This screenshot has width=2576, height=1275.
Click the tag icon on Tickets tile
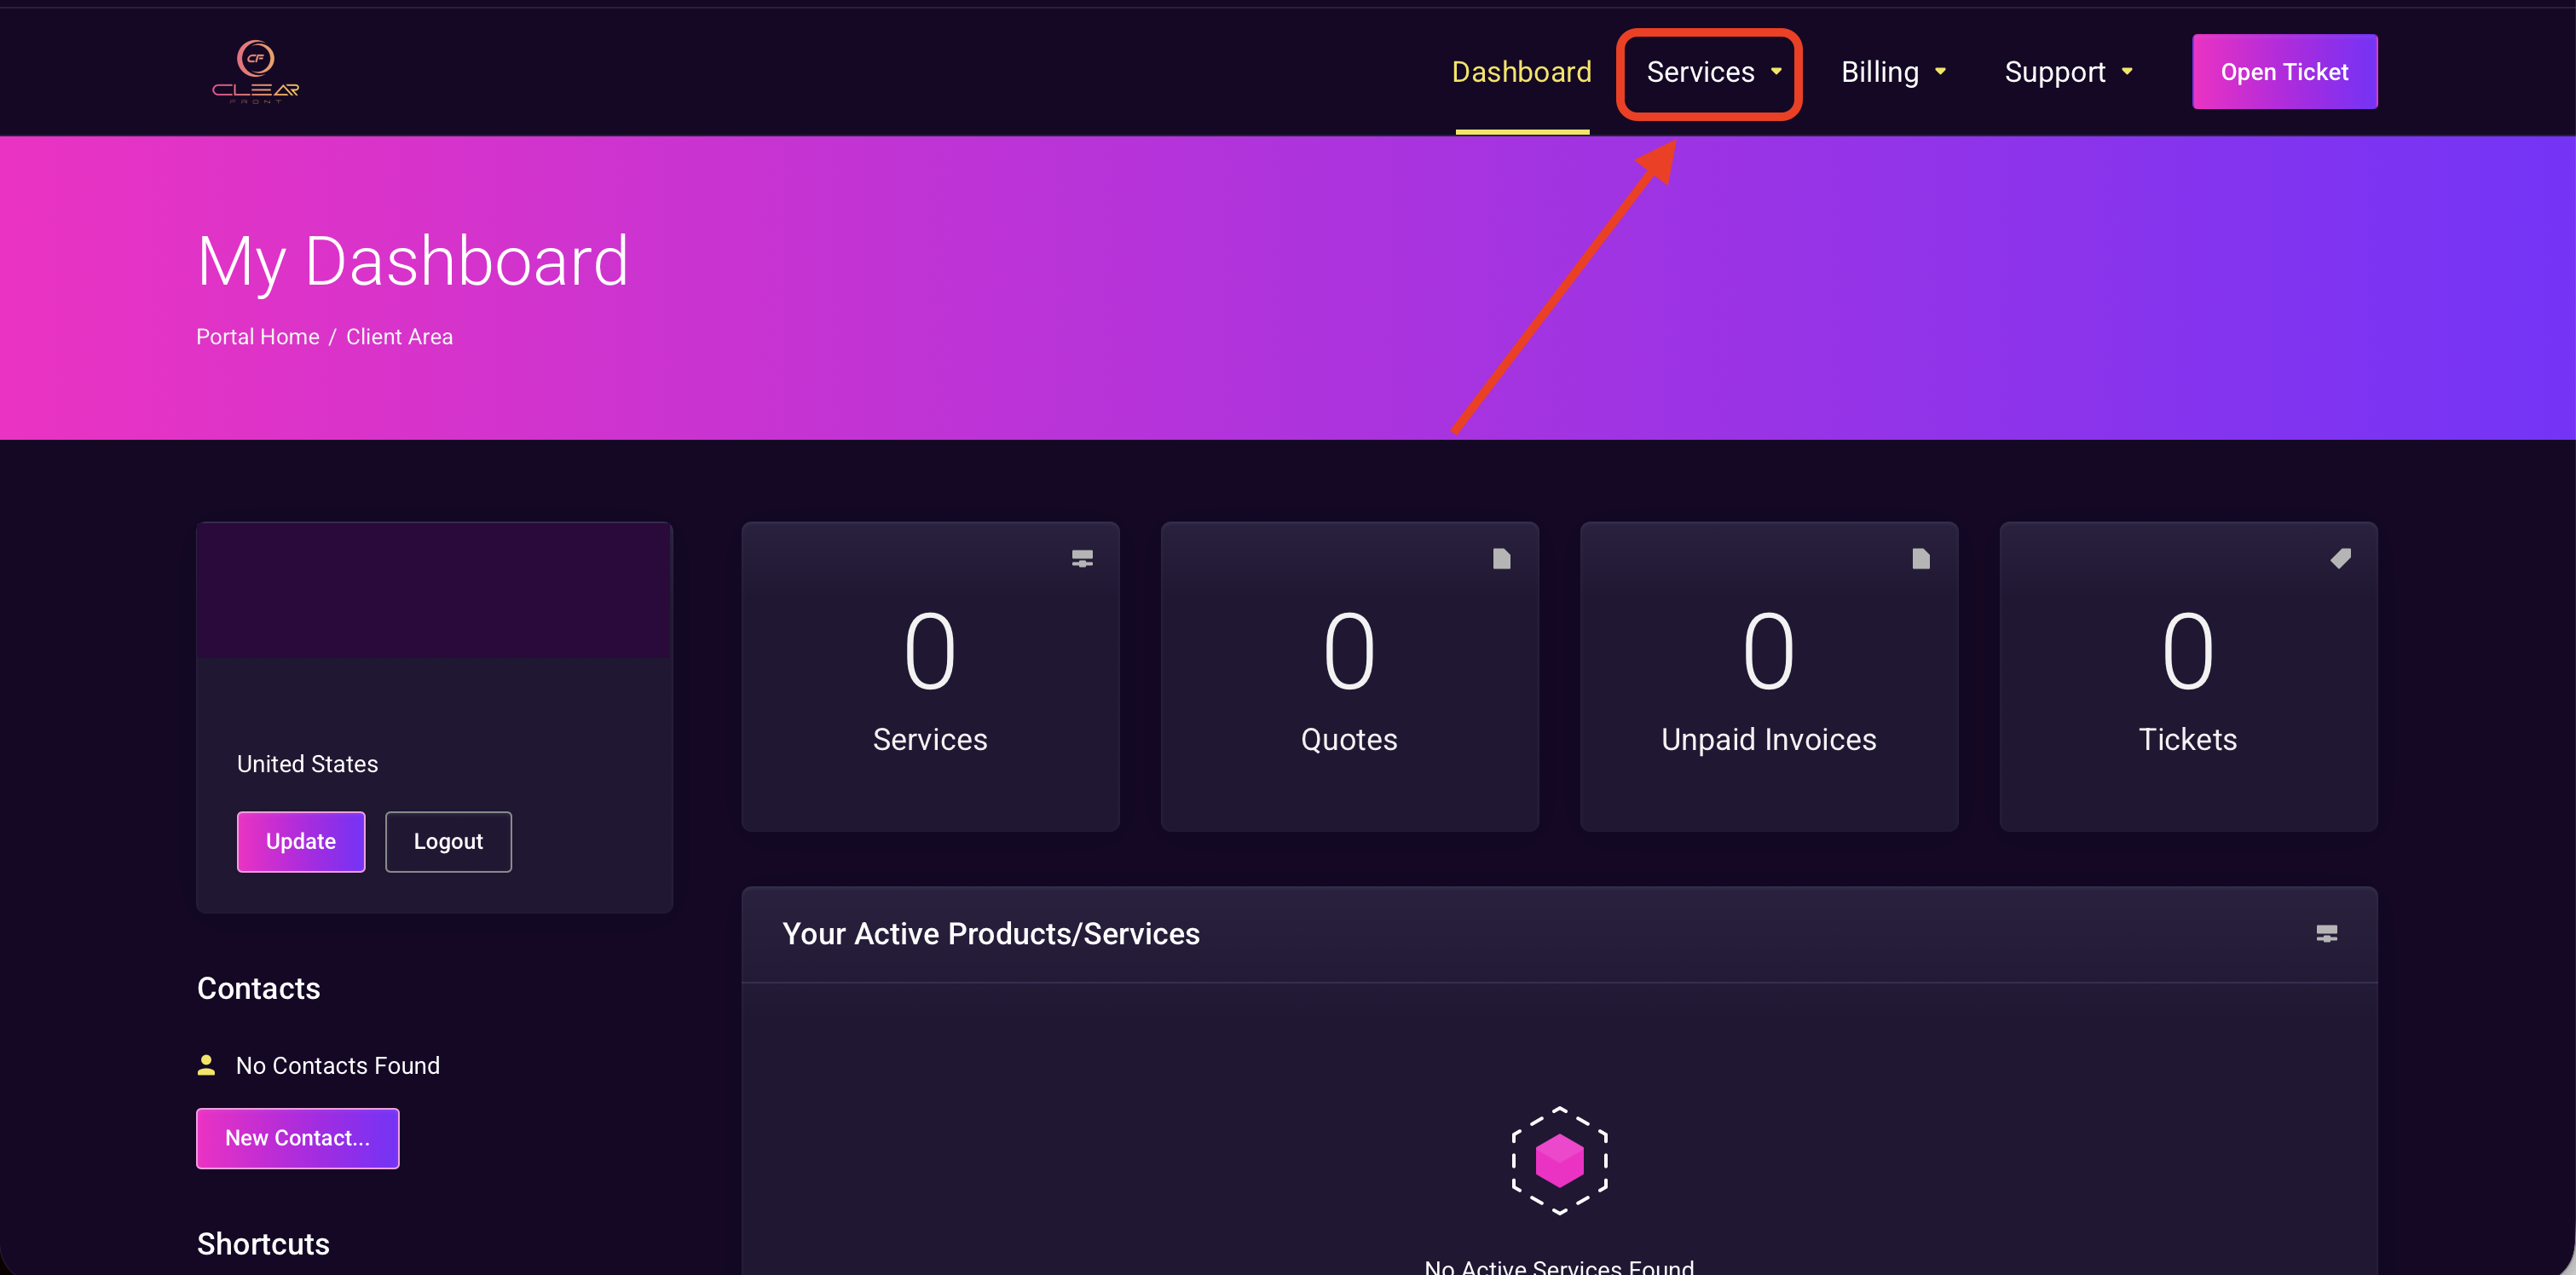[x=2340, y=558]
